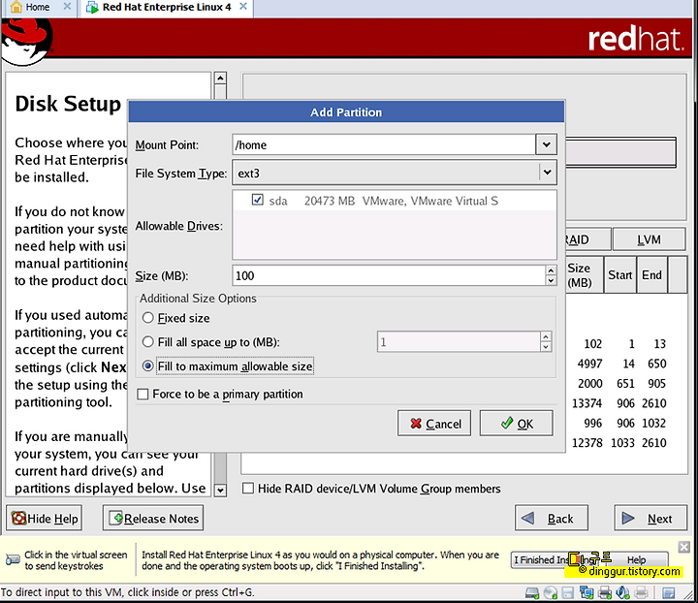This screenshot has height=603, width=698.
Task: Click the sound card speaker status icon
Action: tap(622, 592)
